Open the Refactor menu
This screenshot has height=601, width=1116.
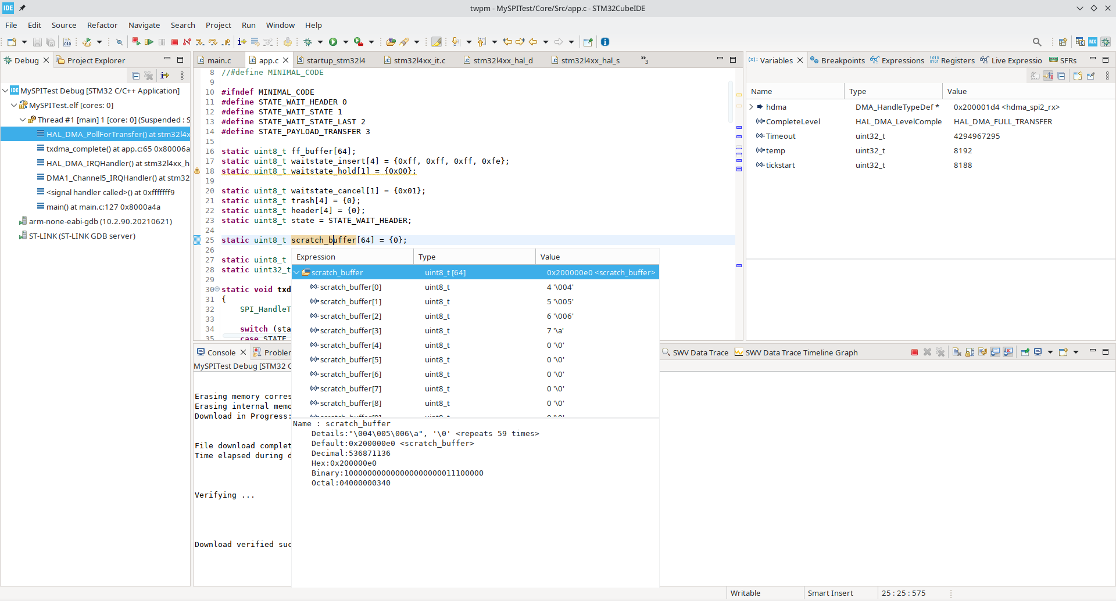click(102, 25)
